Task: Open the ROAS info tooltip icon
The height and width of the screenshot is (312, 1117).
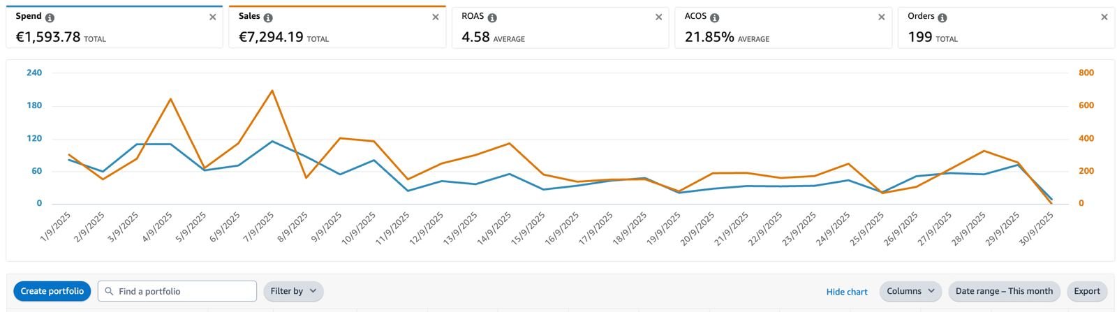Action: click(x=492, y=17)
